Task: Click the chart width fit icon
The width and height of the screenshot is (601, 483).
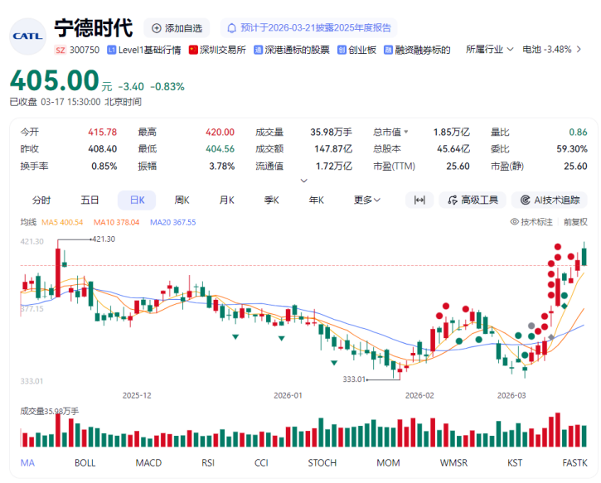Action: [419, 200]
